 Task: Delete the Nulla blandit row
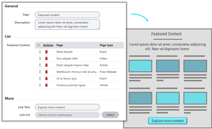pyautogui.click(x=46, y=52)
